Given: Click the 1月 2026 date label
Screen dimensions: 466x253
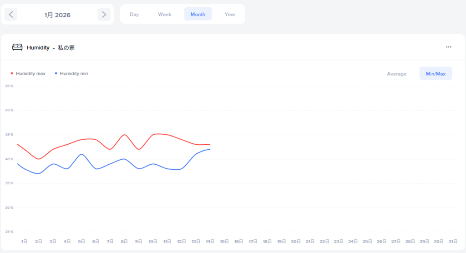Looking at the screenshot, I should pos(57,15).
